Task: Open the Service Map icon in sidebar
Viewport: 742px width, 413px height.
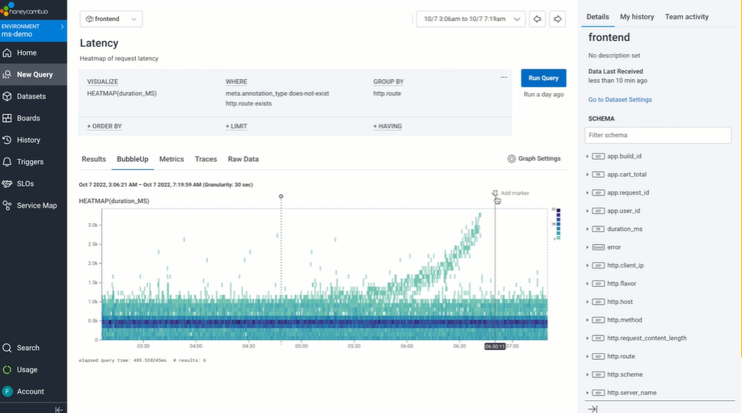Action: 7,205
